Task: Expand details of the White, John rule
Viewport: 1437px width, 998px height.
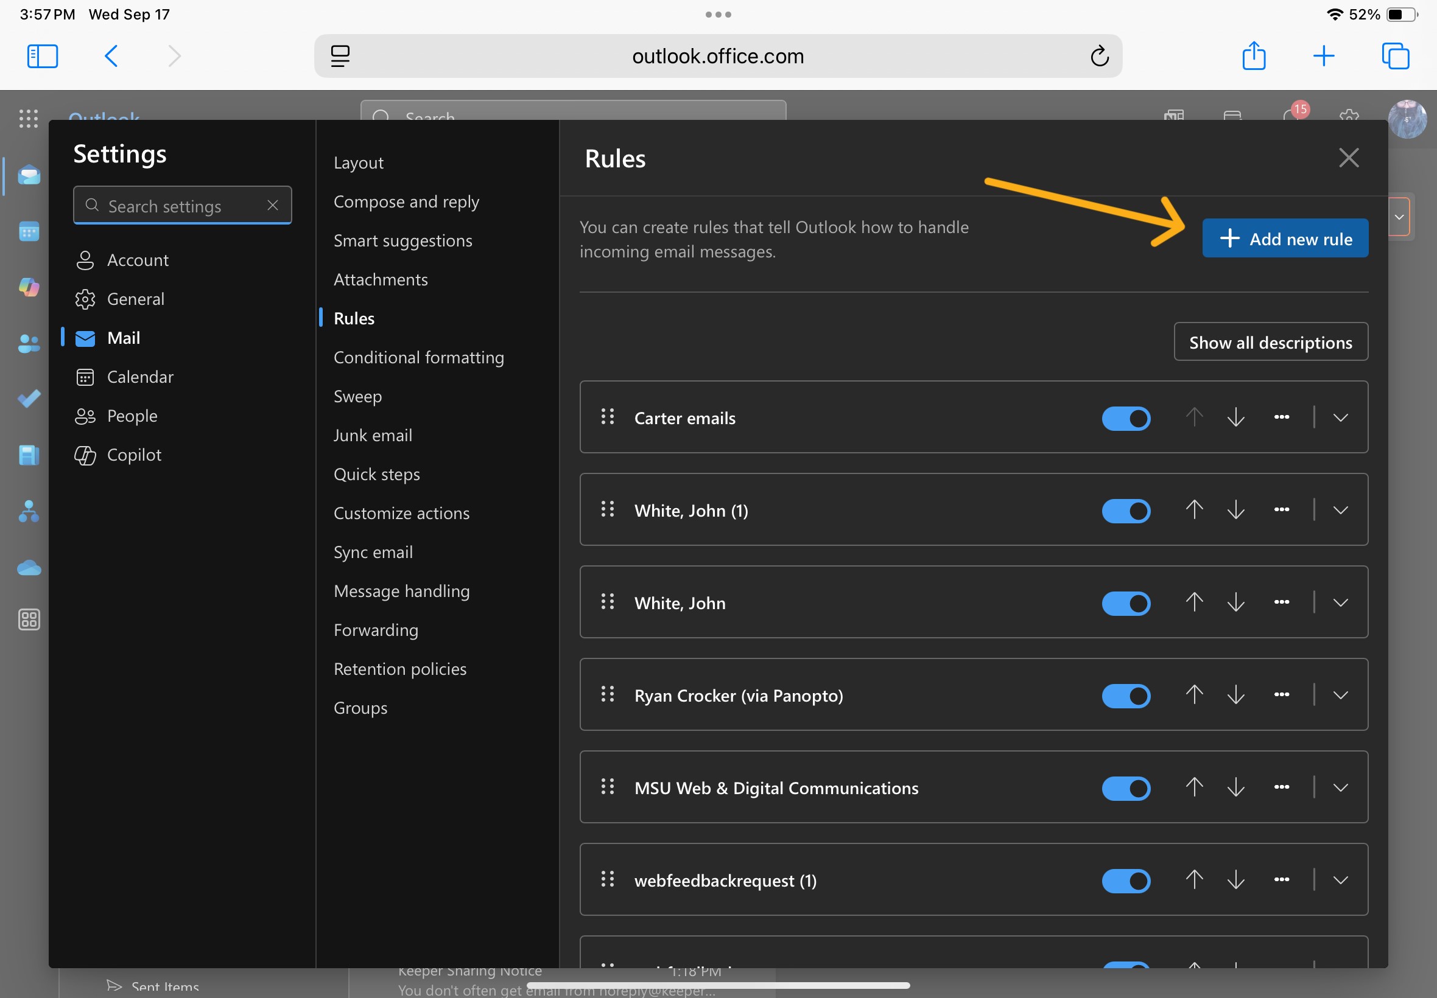Action: pyautogui.click(x=1341, y=602)
